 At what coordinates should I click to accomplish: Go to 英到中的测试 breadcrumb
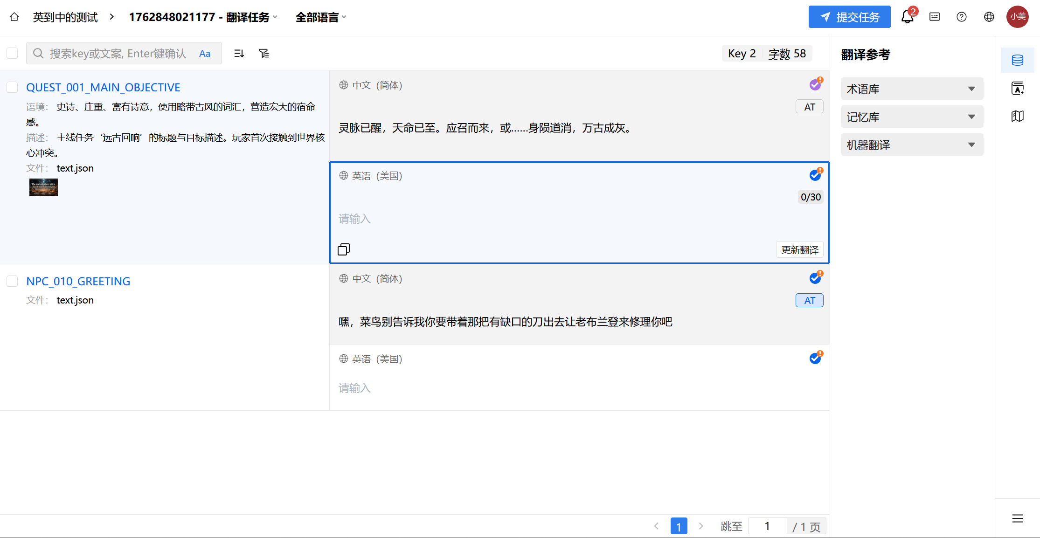coord(65,17)
